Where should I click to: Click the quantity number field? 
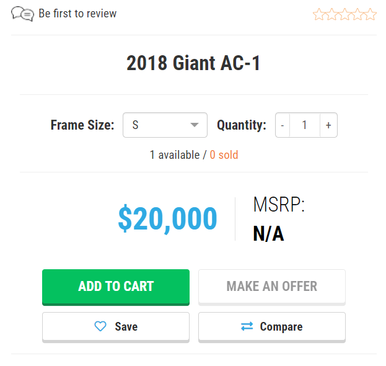point(304,125)
